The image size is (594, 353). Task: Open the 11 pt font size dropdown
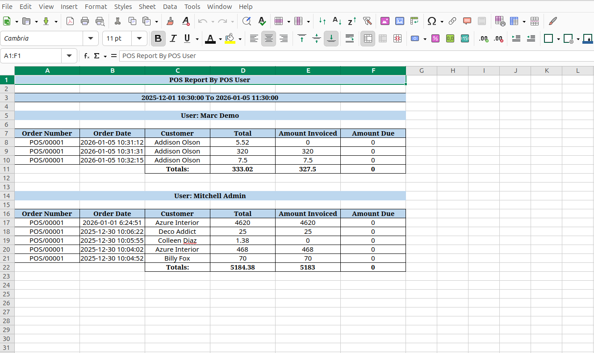coord(139,38)
